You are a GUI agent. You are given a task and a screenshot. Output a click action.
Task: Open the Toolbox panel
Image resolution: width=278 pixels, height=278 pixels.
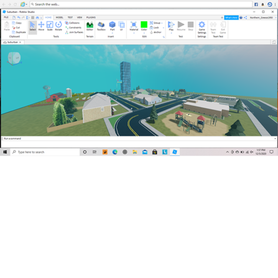tap(101, 26)
